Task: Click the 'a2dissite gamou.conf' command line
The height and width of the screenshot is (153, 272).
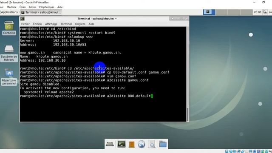Action: click(84, 80)
